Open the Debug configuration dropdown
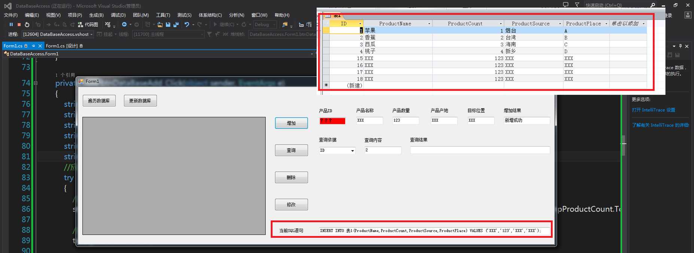694x253 pixels. point(265,24)
